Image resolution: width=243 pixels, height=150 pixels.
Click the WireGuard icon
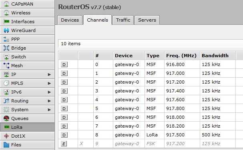click(x=6, y=30)
